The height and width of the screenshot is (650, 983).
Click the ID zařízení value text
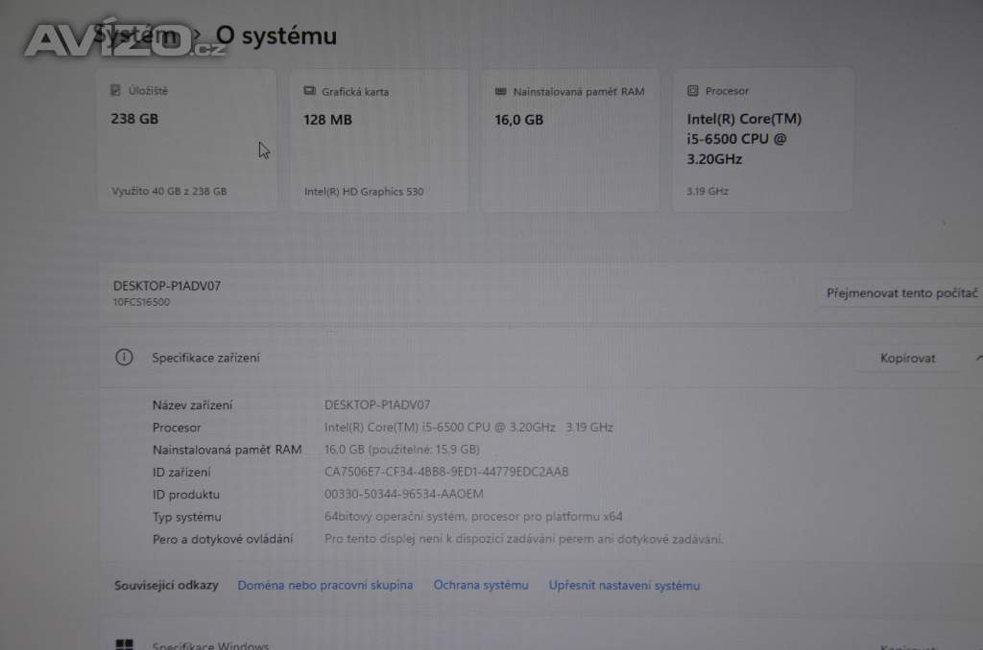coord(446,472)
